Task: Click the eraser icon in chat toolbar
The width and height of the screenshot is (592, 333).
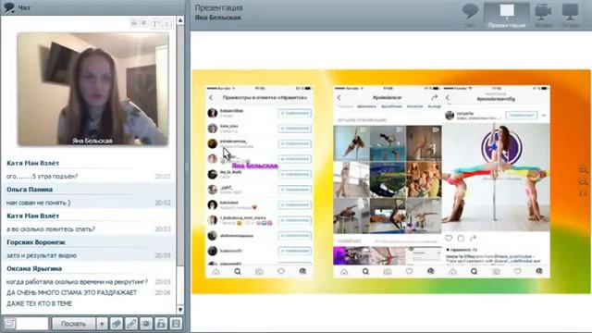Action: [x=117, y=324]
